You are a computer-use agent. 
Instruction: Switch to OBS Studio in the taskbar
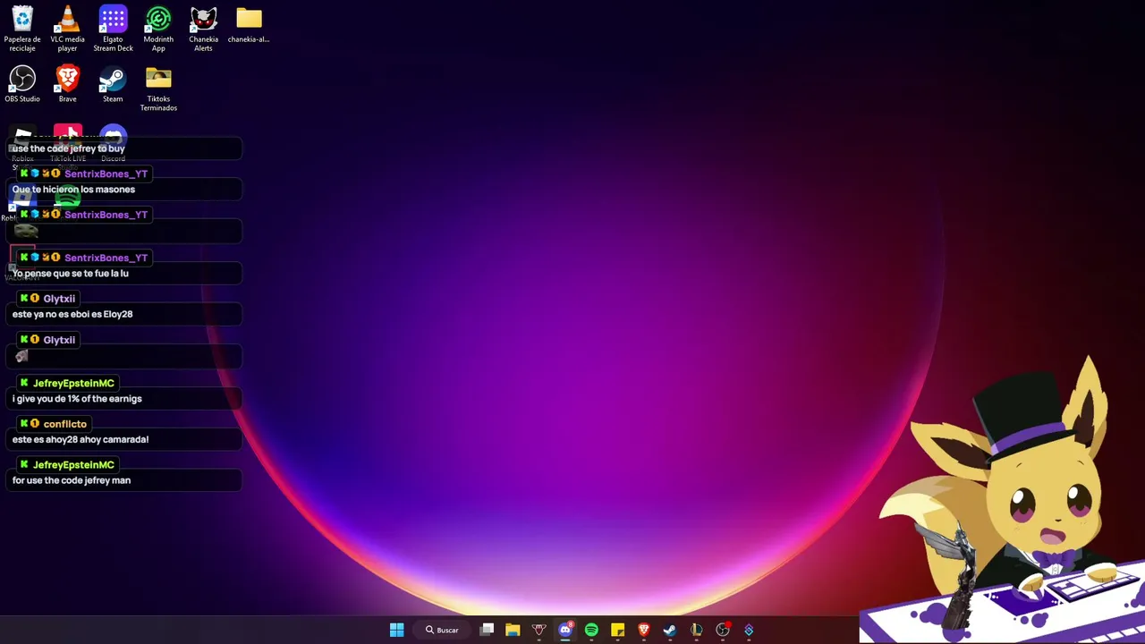coord(723,630)
